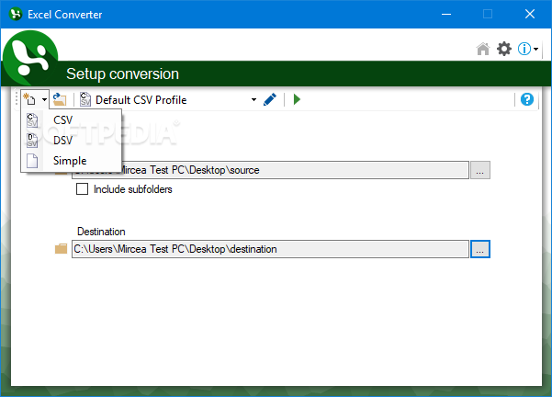The height and width of the screenshot is (397, 552).
Task: Enable Include subfolders checkbox
Action: [82, 189]
